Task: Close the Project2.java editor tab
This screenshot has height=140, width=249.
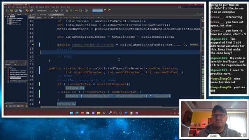Action: [63, 15]
